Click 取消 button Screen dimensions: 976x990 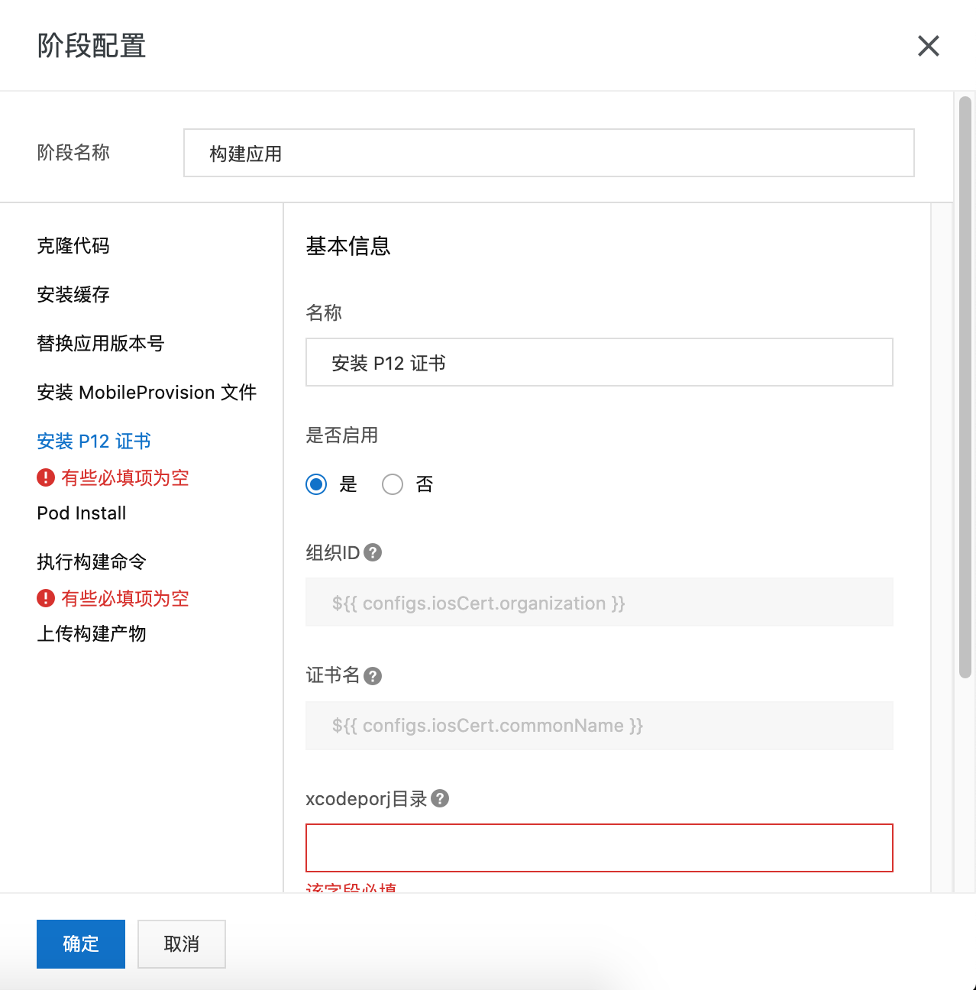[x=182, y=944]
